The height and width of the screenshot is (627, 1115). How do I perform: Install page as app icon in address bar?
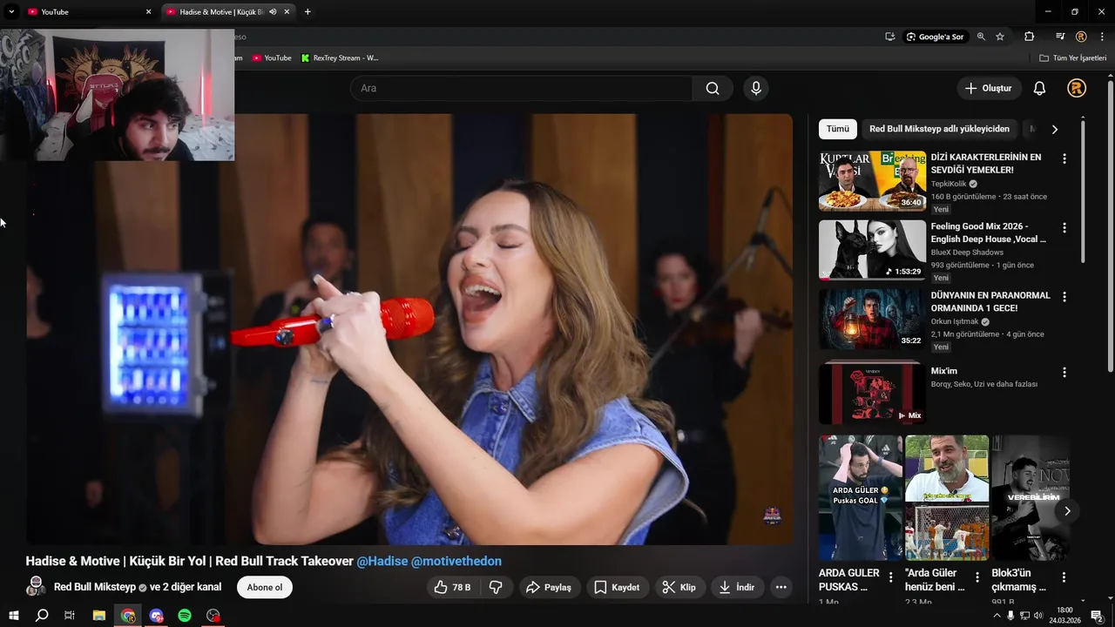click(889, 37)
